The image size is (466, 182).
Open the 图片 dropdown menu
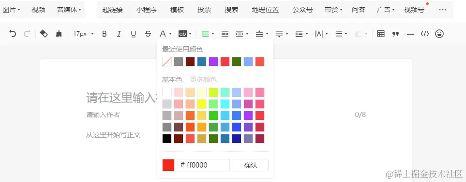tap(11, 10)
